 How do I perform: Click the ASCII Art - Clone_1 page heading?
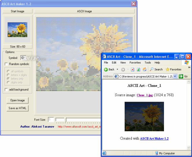(x=144, y=85)
